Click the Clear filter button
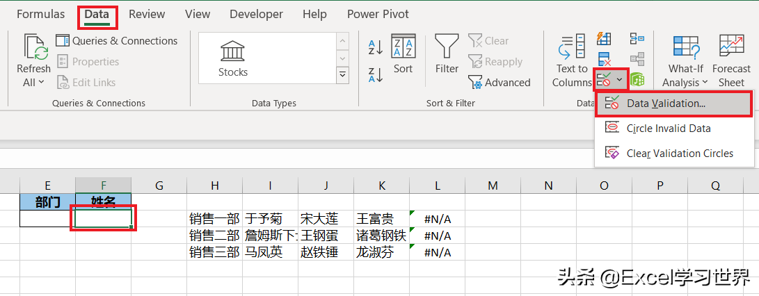 pos(488,40)
